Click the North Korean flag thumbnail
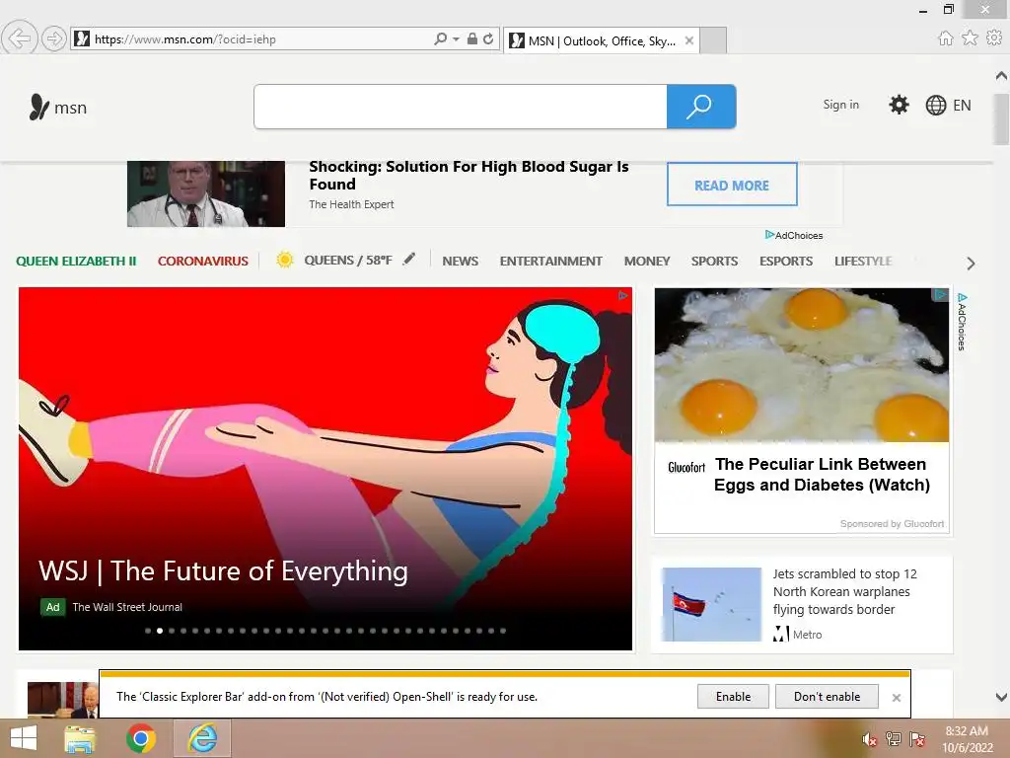 coord(712,604)
